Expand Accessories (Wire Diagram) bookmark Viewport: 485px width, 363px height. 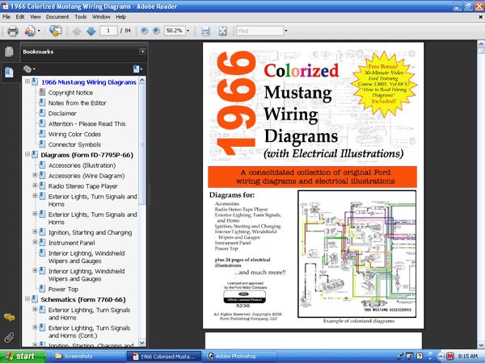tap(35, 175)
